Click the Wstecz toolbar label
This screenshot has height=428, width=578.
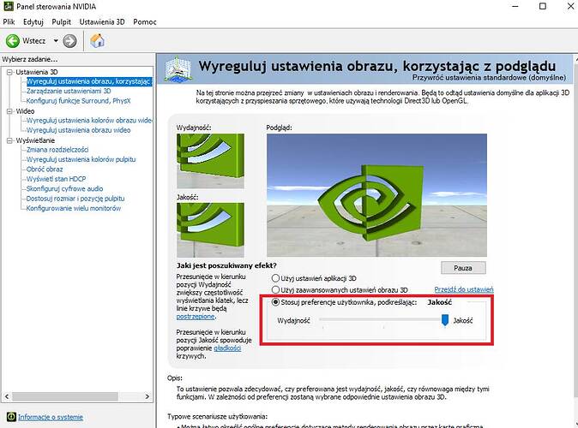coord(34,41)
